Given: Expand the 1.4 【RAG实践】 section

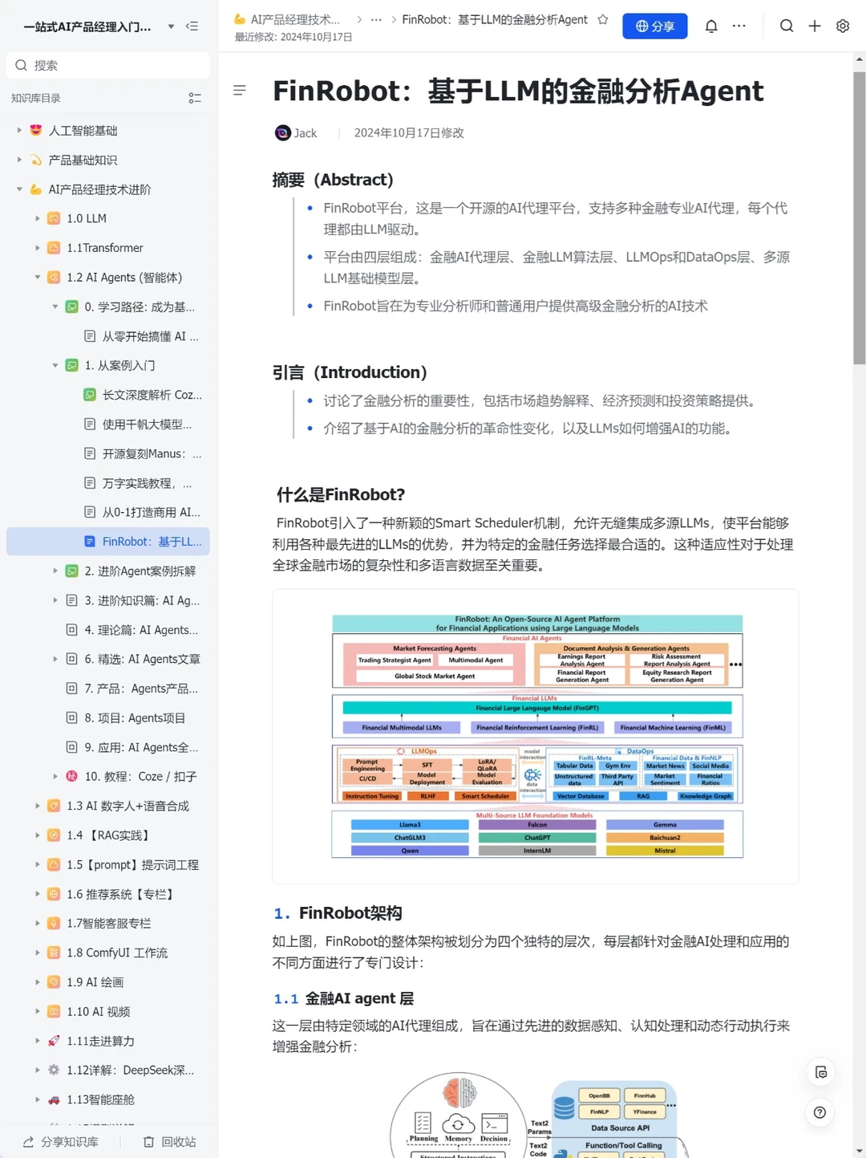Looking at the screenshot, I should pyautogui.click(x=38, y=835).
